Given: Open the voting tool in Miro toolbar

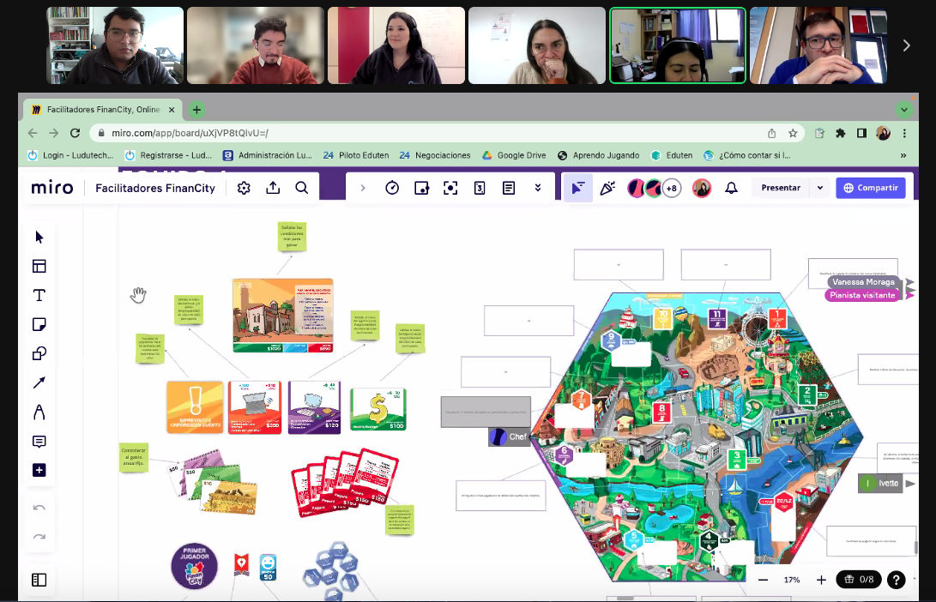Looking at the screenshot, I should (421, 188).
